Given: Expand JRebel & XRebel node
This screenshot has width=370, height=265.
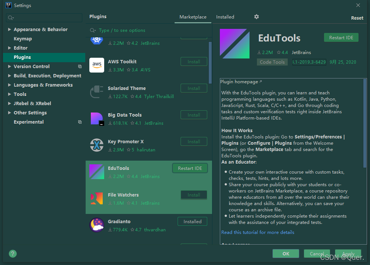Looking at the screenshot, I should (x=9, y=103).
